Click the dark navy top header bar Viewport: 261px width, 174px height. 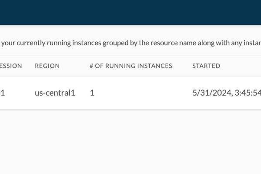point(130,12)
